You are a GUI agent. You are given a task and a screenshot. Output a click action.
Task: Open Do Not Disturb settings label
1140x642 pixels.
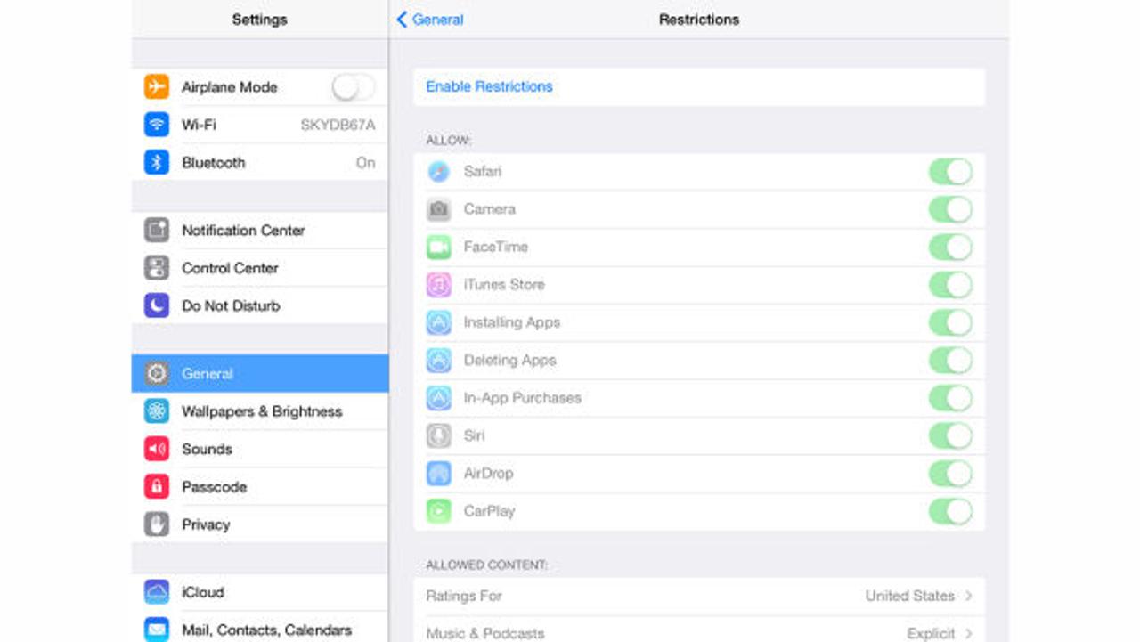pyautogui.click(x=231, y=305)
